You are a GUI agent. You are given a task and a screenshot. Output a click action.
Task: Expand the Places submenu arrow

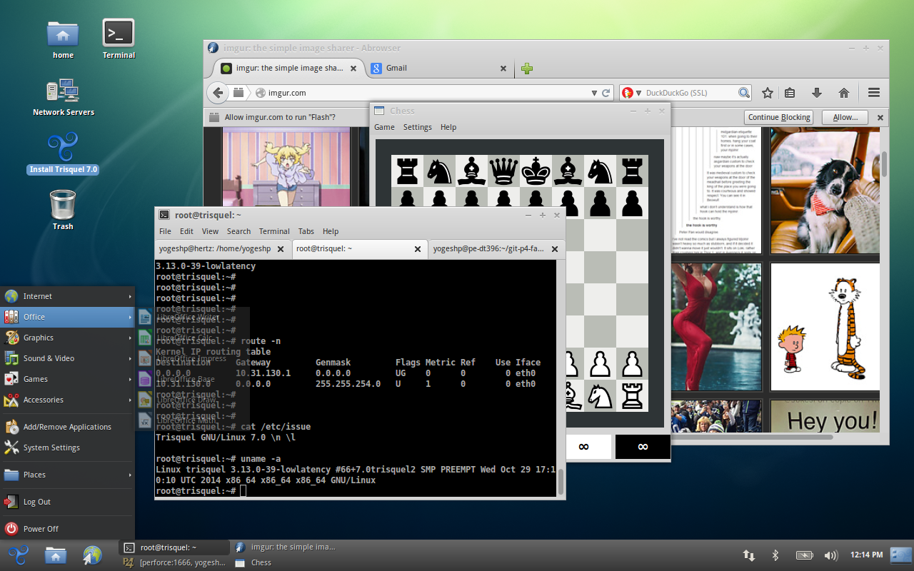pos(130,475)
